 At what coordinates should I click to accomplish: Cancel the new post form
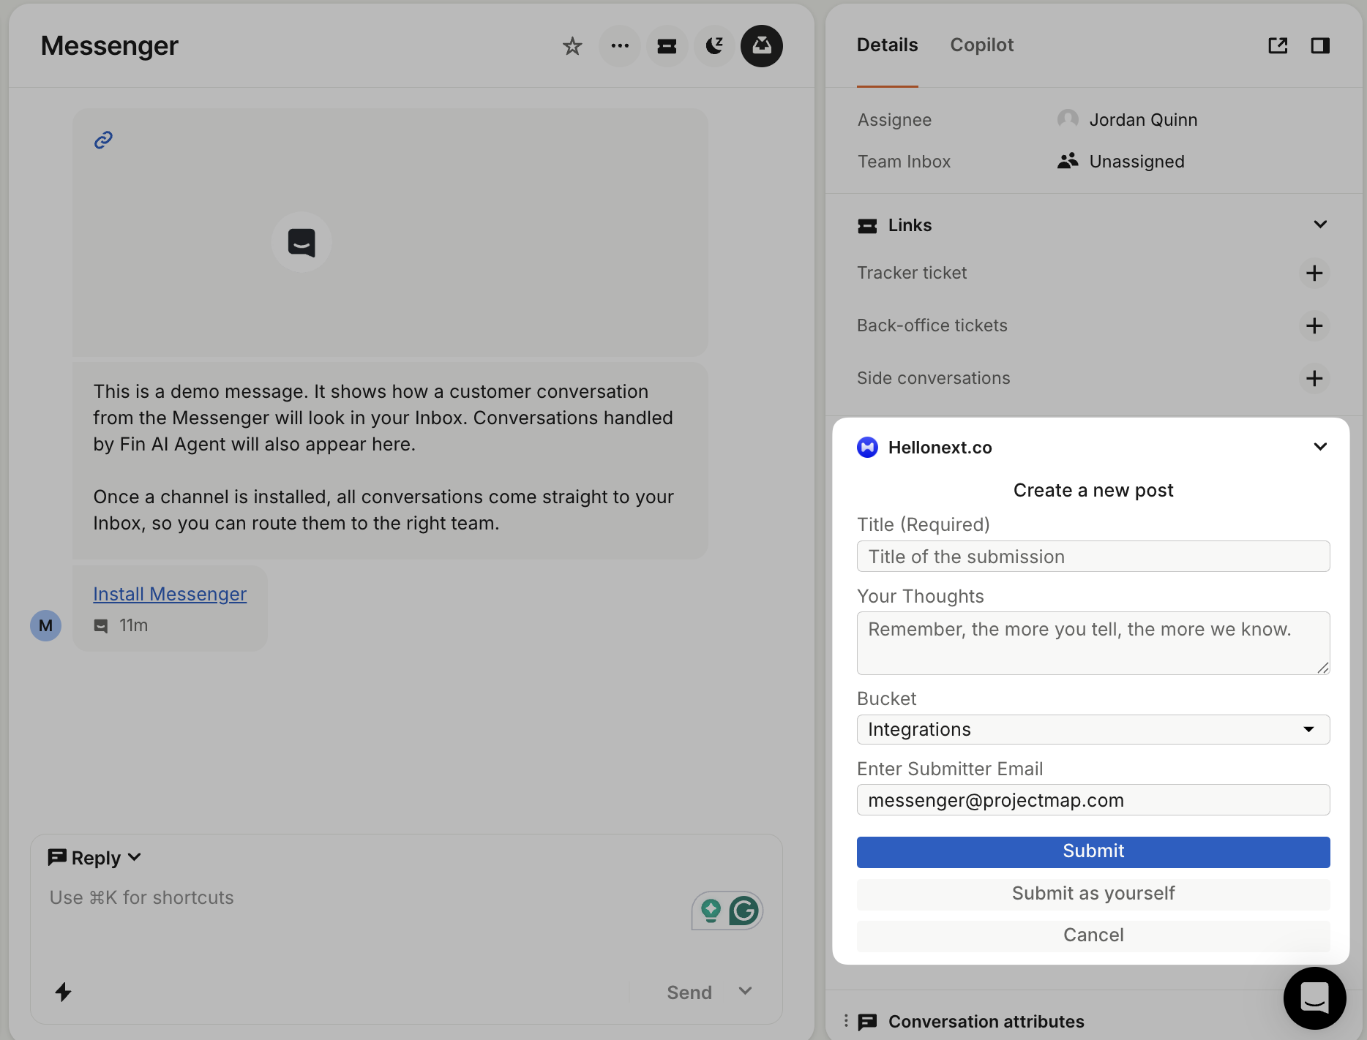coord(1093,935)
